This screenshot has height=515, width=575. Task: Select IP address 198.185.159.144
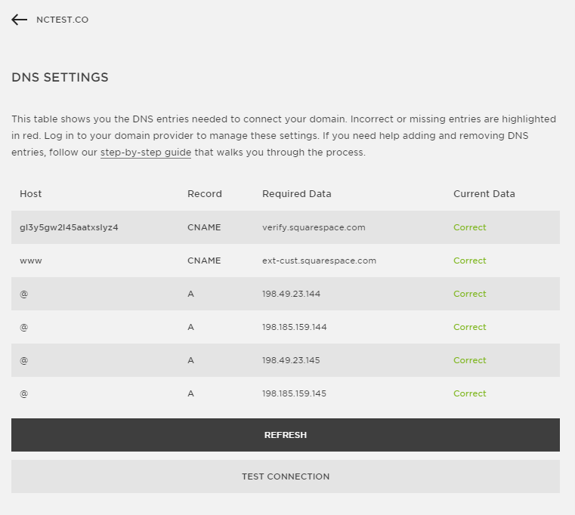294,327
